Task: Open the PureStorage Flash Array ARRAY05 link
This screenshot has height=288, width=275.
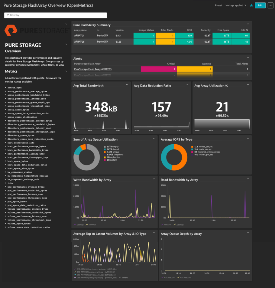Action: (x=93, y=69)
